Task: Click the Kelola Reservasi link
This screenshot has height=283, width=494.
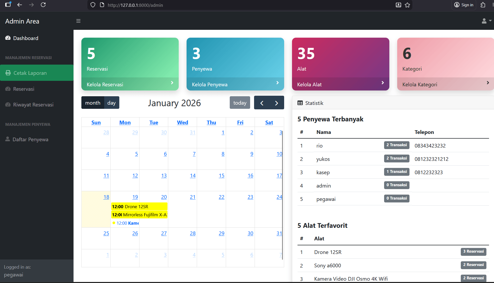Action: tap(105, 84)
